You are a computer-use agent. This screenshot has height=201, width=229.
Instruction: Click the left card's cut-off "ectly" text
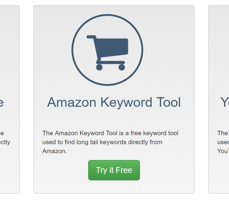pyautogui.click(x=5, y=142)
